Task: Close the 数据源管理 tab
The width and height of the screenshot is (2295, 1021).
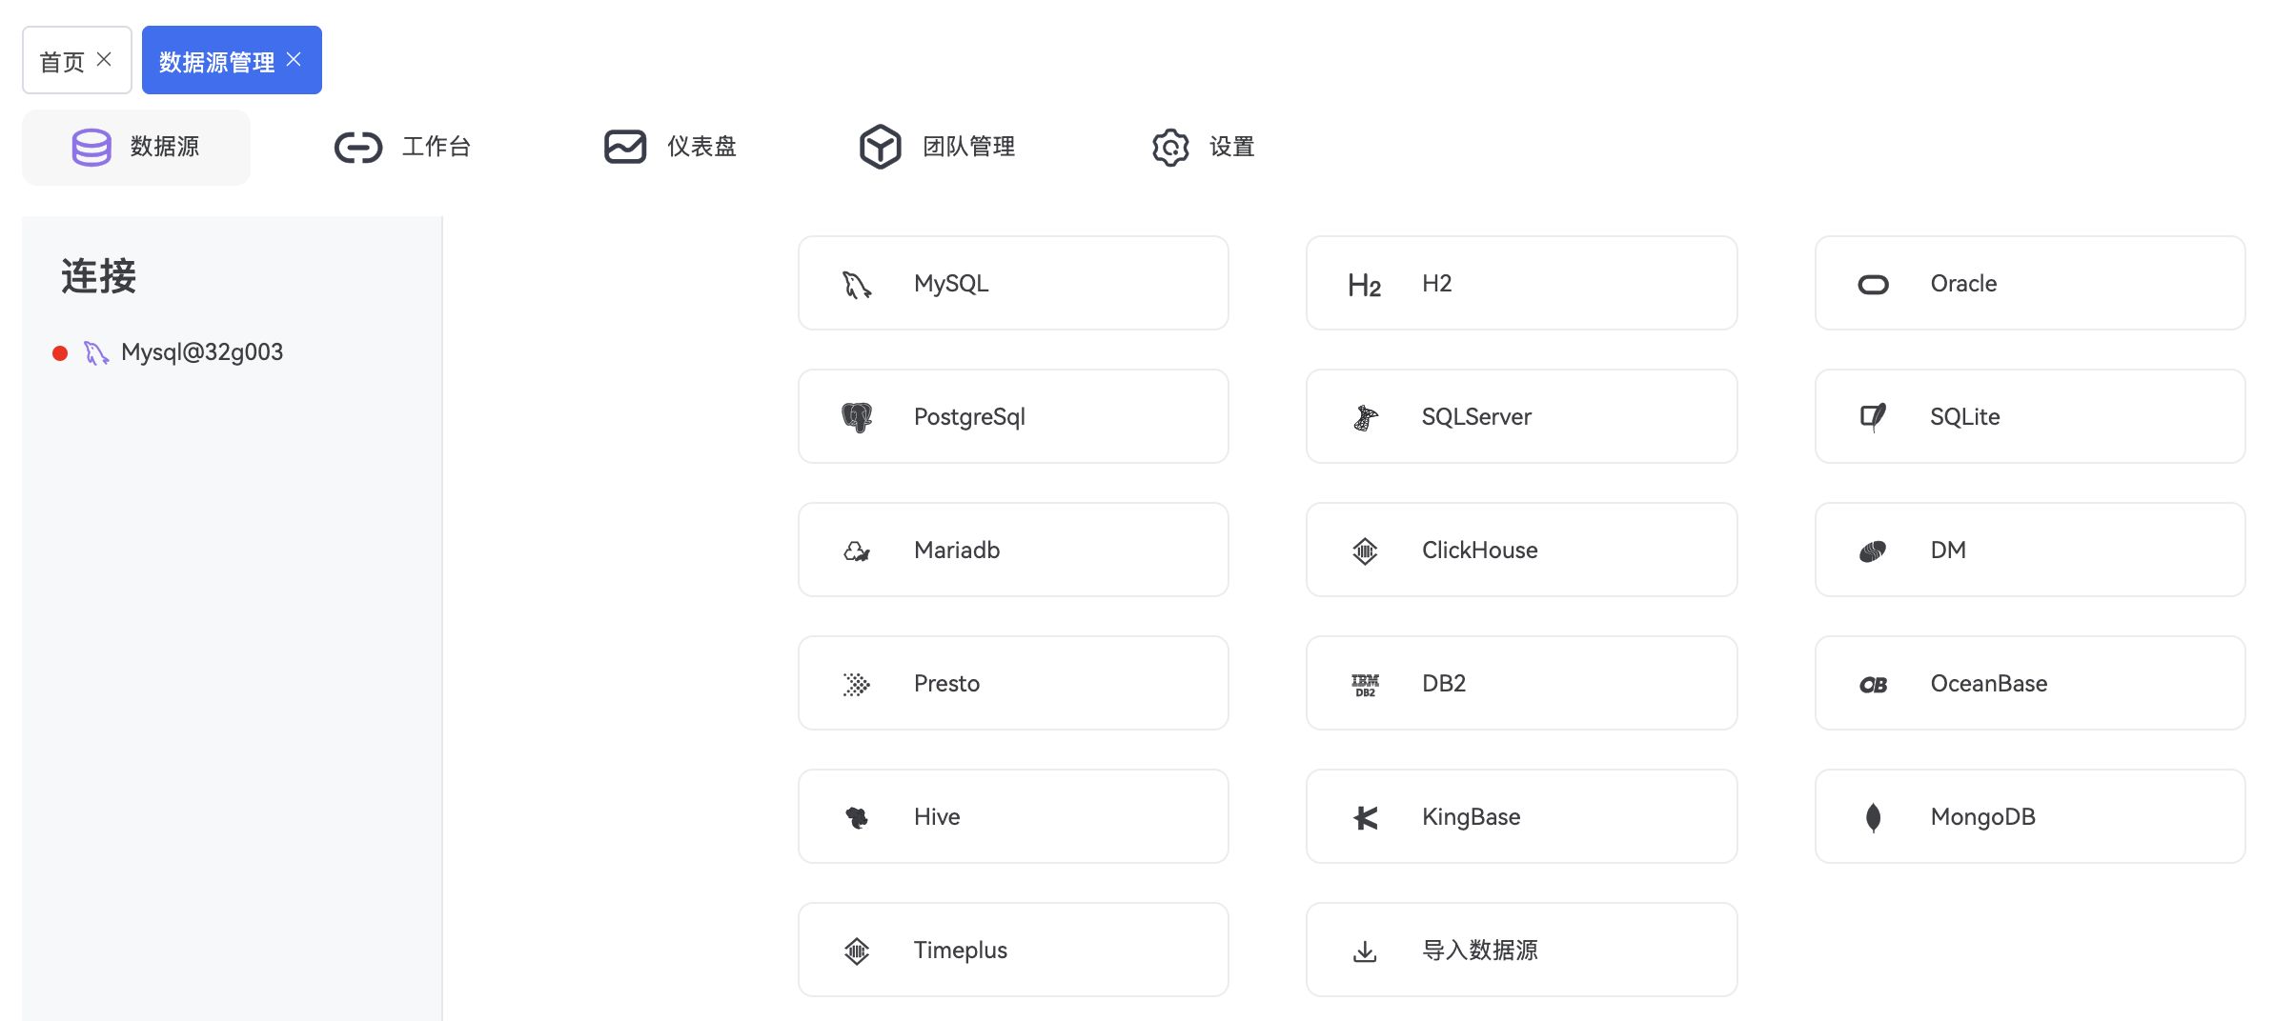Action: click(x=294, y=60)
